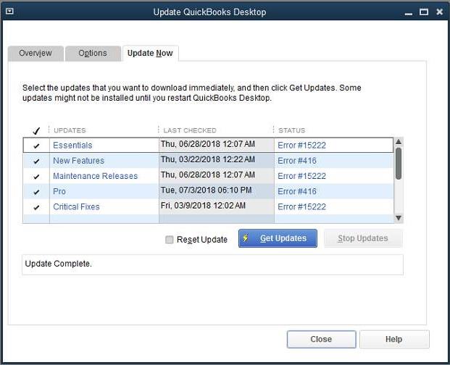Maximize the Update QuickBooks Desktop window

424,12
